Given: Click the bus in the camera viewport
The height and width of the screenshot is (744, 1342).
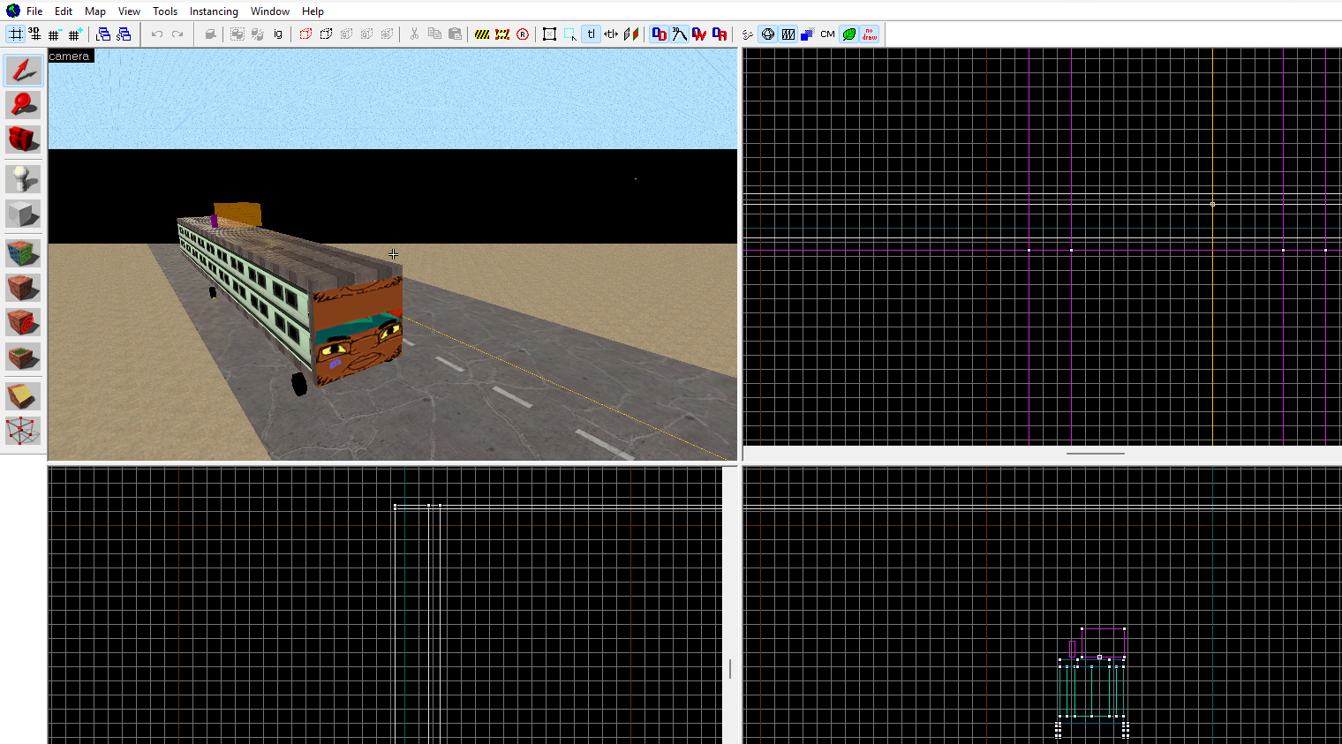Looking at the screenshot, I should point(291,291).
